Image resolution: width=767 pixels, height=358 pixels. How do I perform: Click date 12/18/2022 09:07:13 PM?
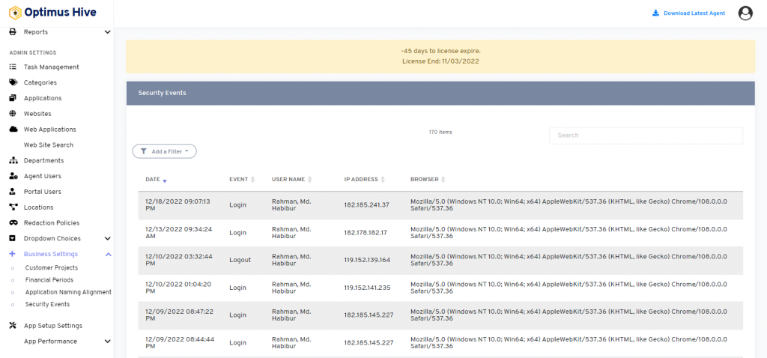click(178, 205)
